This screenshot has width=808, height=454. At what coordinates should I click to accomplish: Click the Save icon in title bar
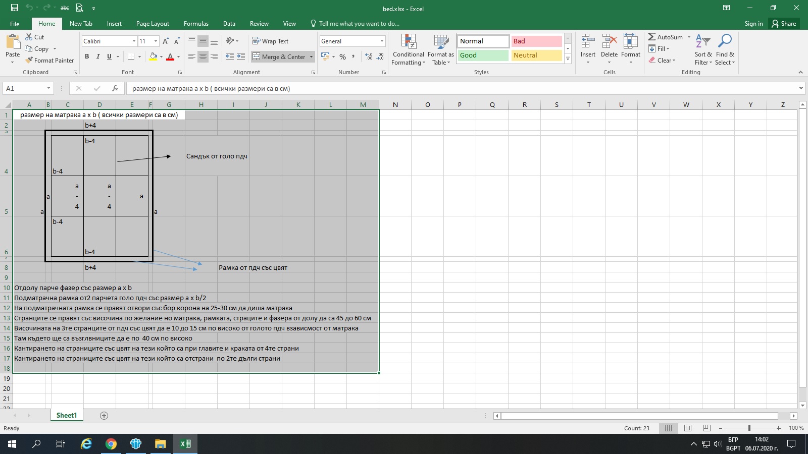[x=15, y=8]
